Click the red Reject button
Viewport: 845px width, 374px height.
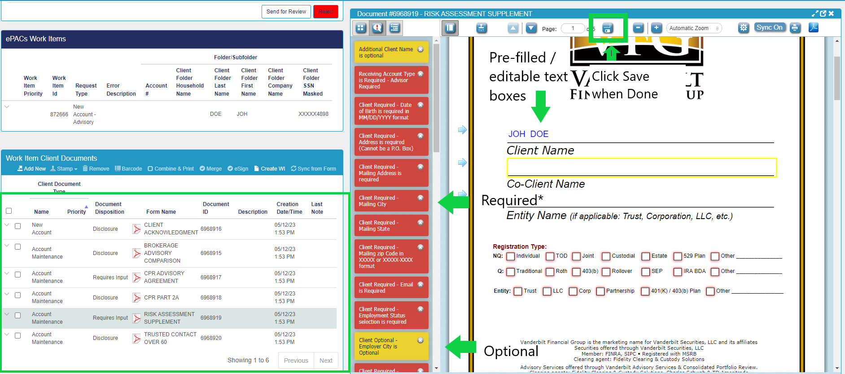pos(326,12)
